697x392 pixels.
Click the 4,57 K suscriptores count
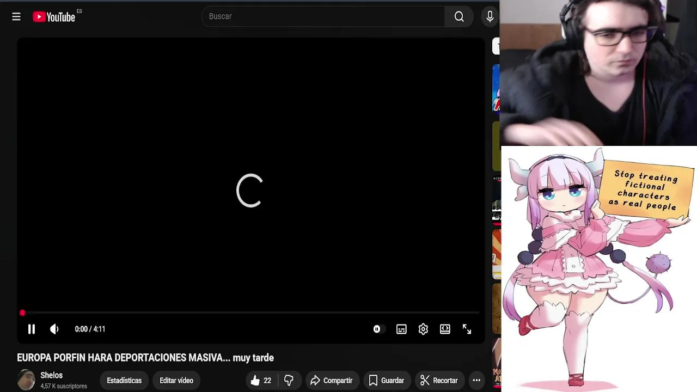64,386
